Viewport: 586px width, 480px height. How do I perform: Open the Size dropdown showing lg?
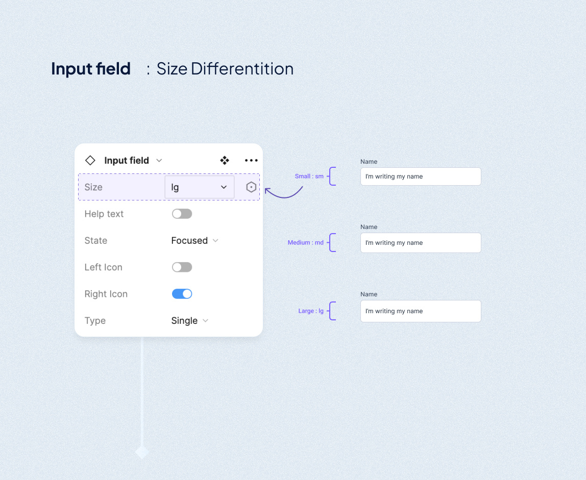pos(199,187)
